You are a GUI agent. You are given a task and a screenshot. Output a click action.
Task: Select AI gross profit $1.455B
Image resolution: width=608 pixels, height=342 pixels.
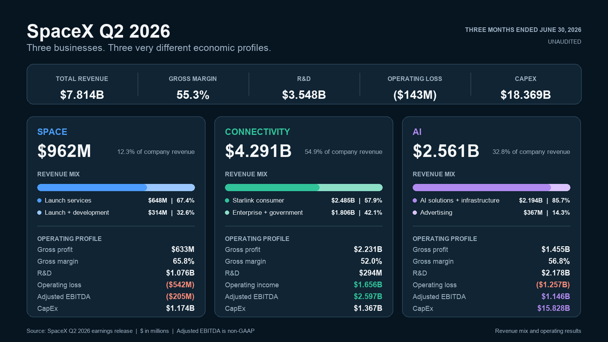click(x=555, y=250)
